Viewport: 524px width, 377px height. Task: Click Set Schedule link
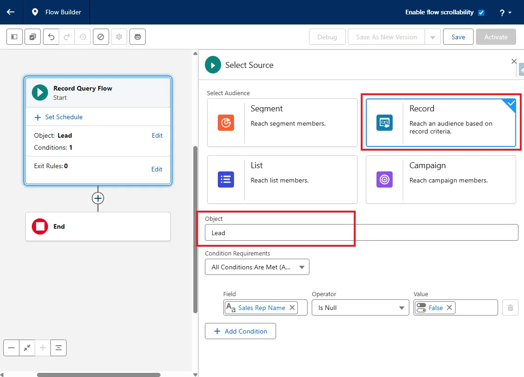[x=59, y=117]
